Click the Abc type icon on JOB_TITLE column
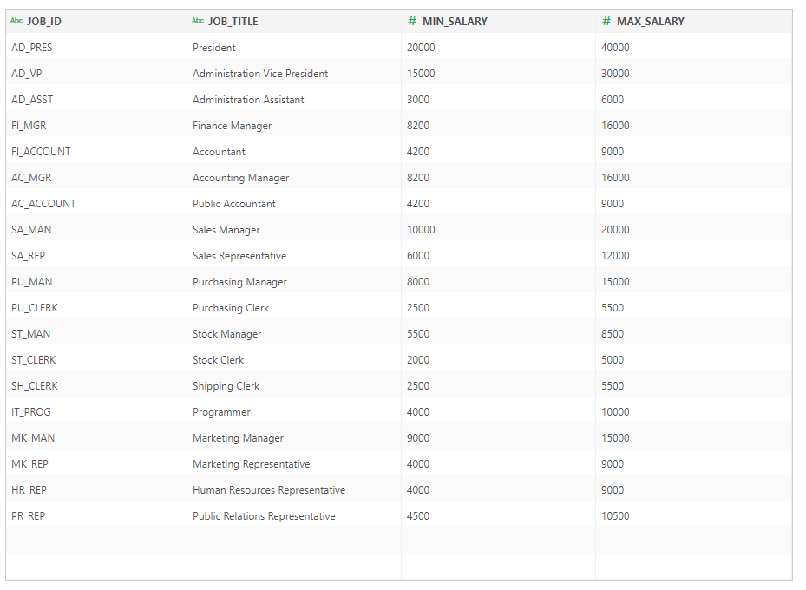Image resolution: width=806 pixels, height=590 pixels. pos(197,20)
